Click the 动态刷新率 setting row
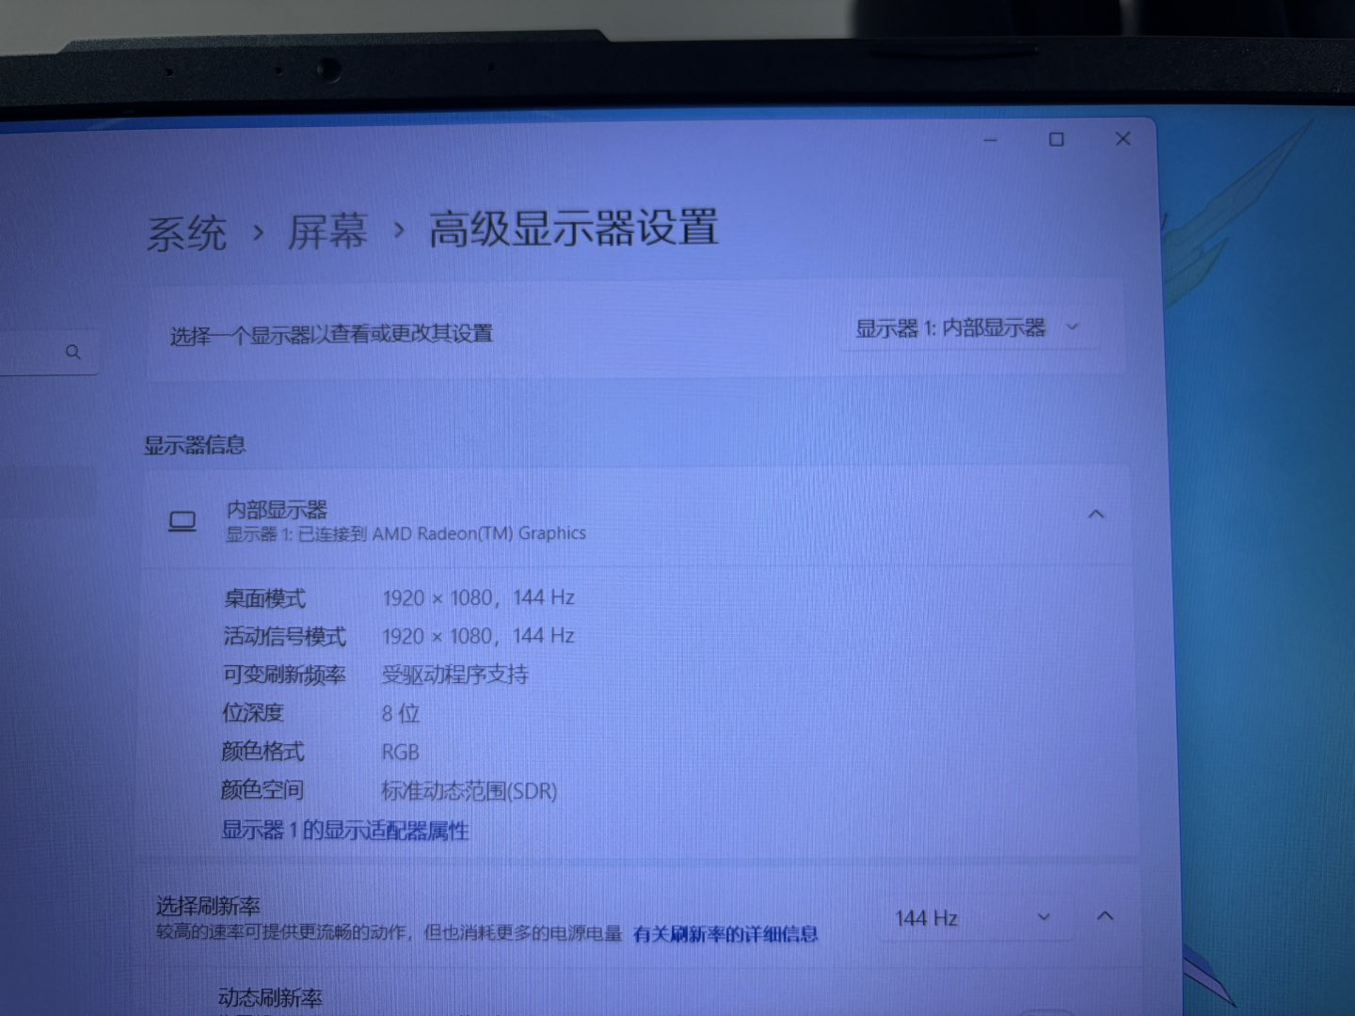Image resolution: width=1355 pixels, height=1016 pixels. coord(271,998)
